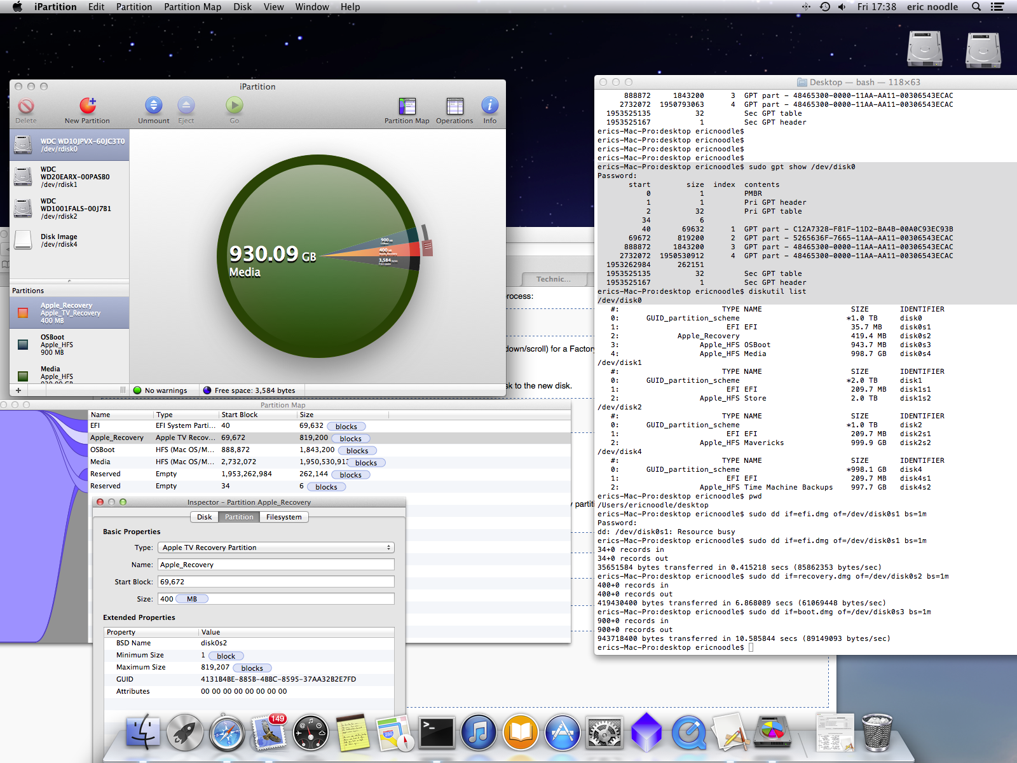
Task: Open Terminal from the Dock
Action: click(x=437, y=734)
